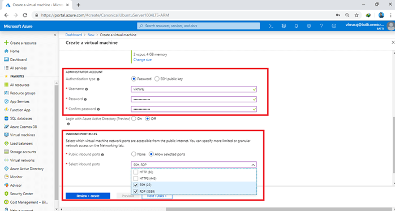
Task: Click New in the breadcrumb
Action: pyautogui.click(x=91, y=35)
